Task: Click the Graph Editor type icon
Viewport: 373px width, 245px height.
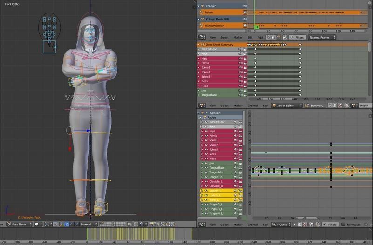Action: [x=201, y=225]
